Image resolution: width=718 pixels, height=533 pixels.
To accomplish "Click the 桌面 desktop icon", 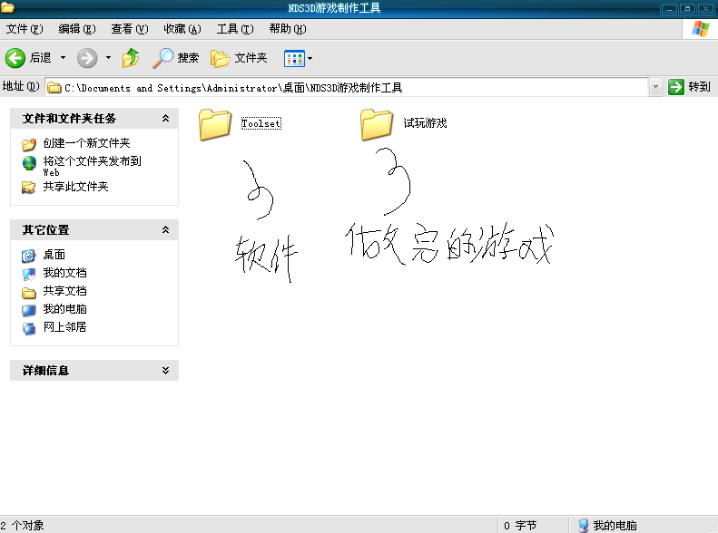I will (28, 256).
